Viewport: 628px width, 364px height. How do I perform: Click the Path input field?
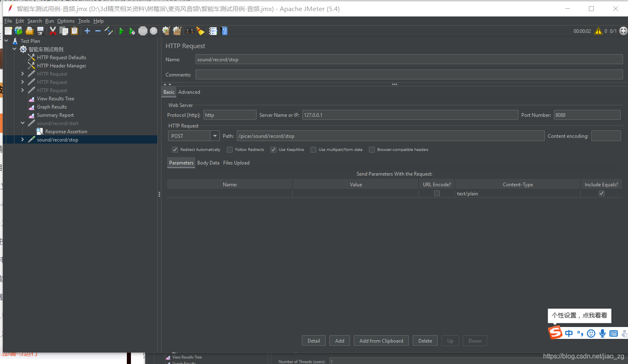[391, 136]
